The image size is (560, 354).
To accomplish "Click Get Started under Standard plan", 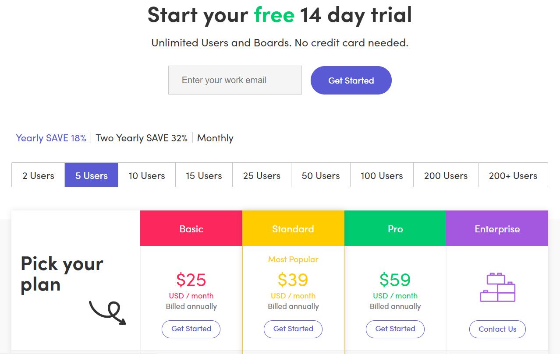I will point(293,329).
